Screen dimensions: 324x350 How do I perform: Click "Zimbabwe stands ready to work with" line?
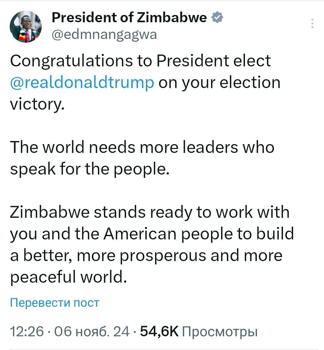tap(150, 212)
